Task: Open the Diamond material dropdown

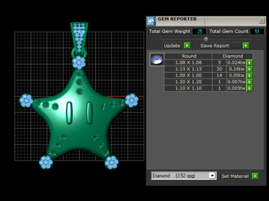Action: [x=212, y=176]
